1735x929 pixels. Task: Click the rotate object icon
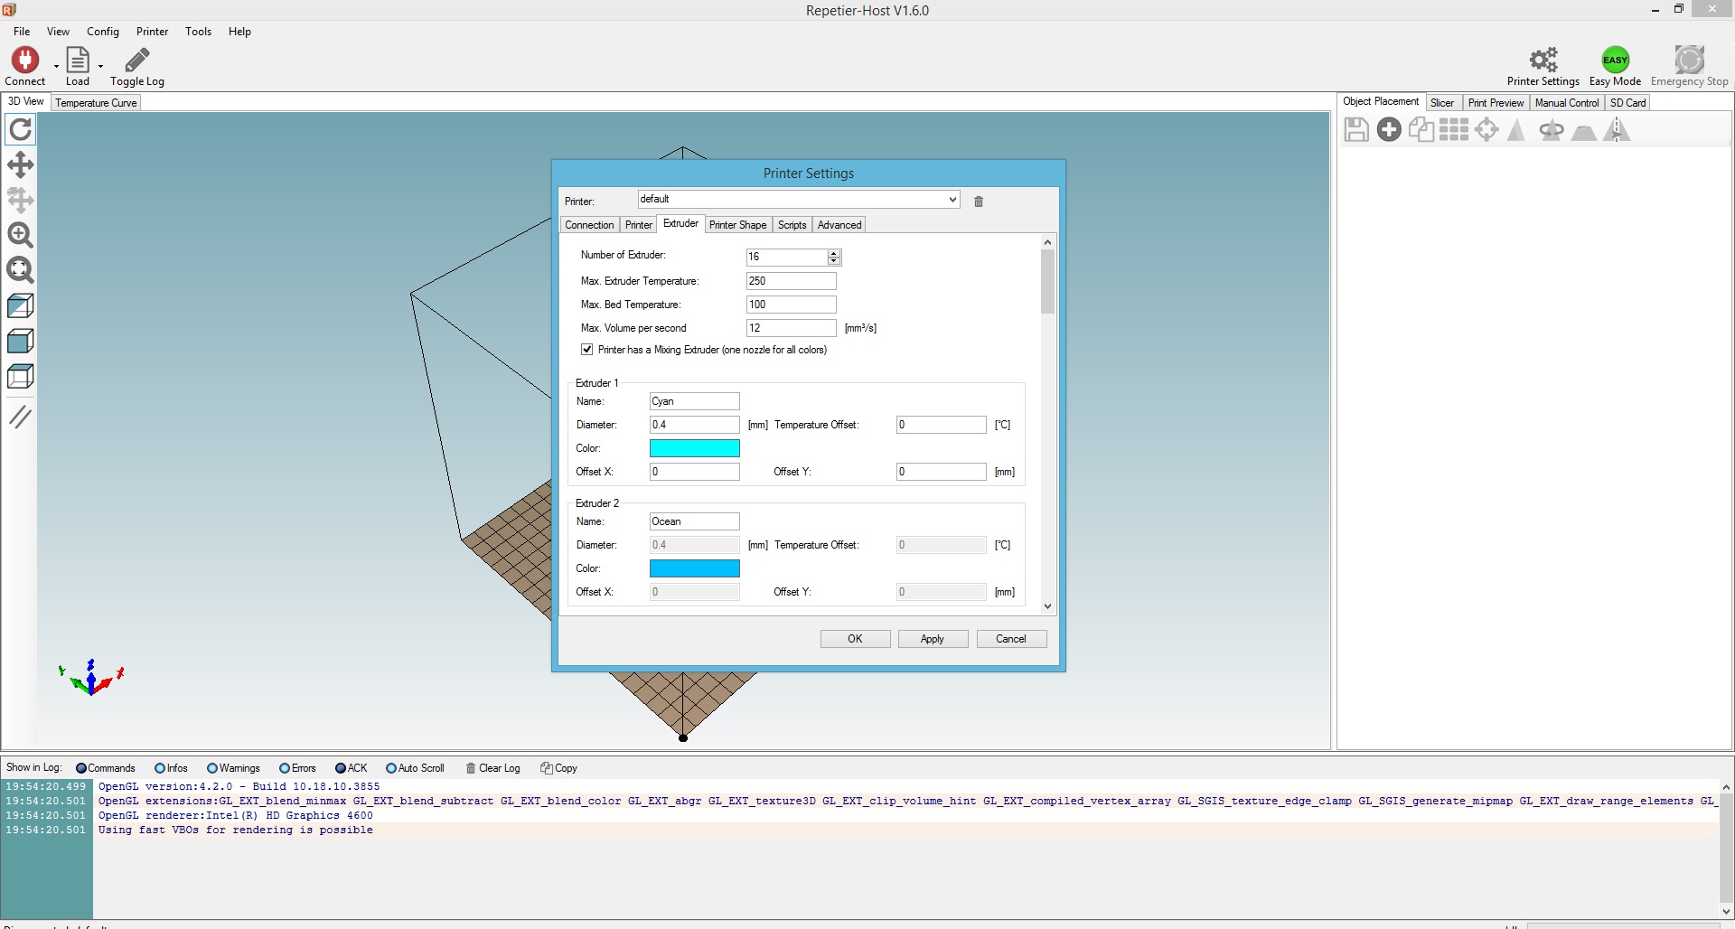pyautogui.click(x=1552, y=131)
